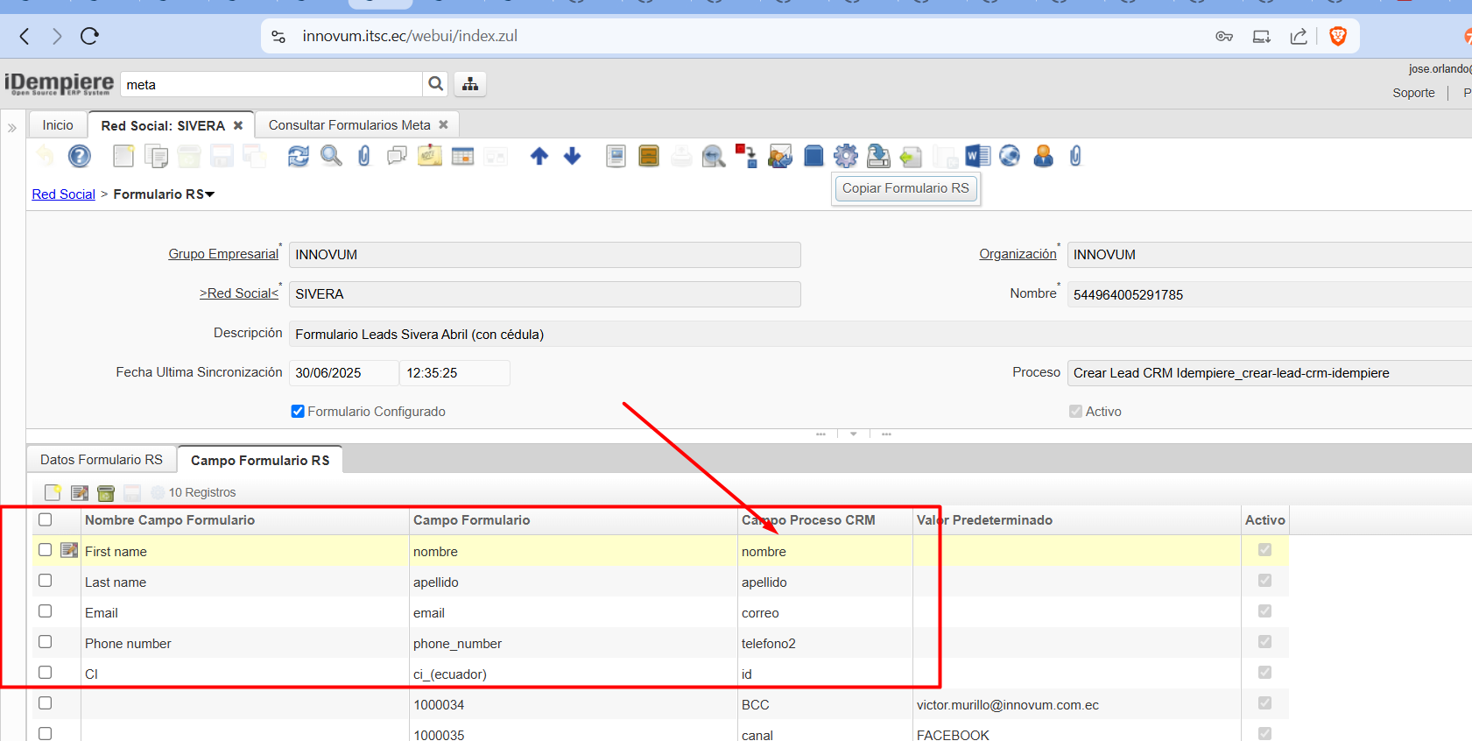This screenshot has width=1472, height=741.
Task: Open record lookup with magnifier icon
Action: point(331,156)
